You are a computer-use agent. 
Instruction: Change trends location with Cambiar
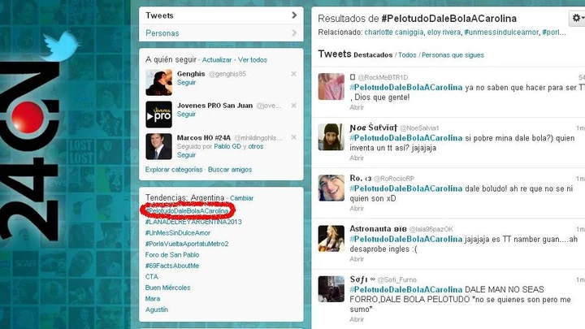pos(241,198)
